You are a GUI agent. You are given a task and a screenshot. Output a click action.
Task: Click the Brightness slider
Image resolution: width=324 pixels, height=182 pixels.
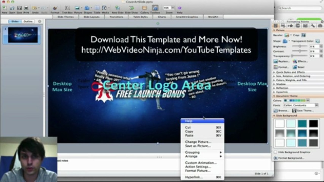point(300,47)
